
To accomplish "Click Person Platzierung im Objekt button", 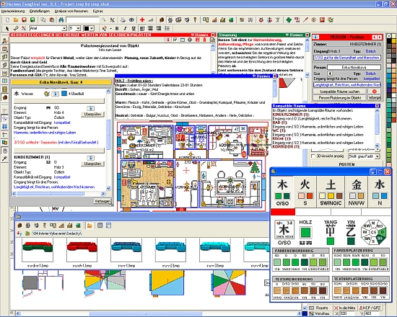I will coord(339,97).
